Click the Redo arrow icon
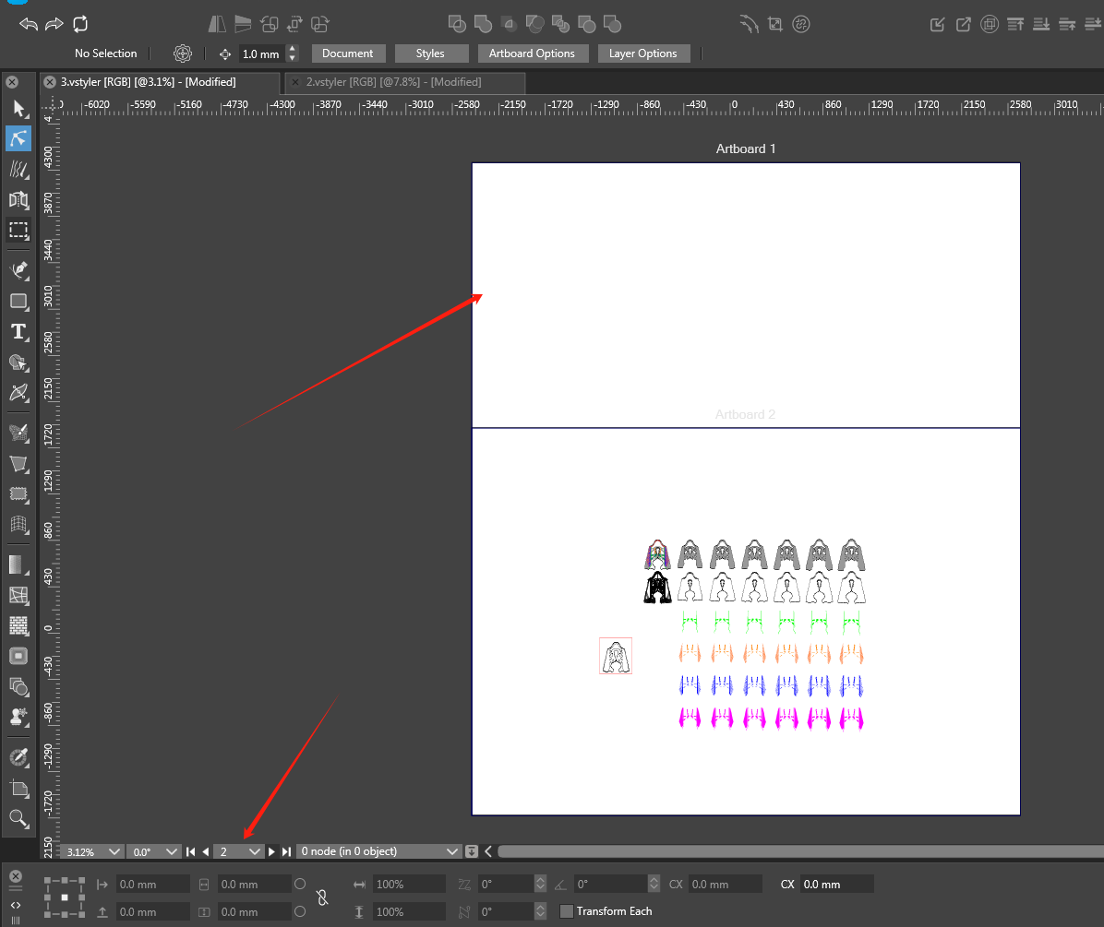This screenshot has height=927, width=1104. [x=54, y=24]
